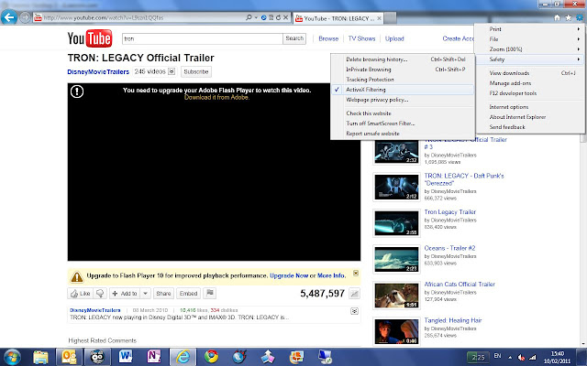Screen dimensions: 587x366
Task: Open the African Cats Official Trailer thumbnail
Action: pyautogui.click(x=396, y=295)
